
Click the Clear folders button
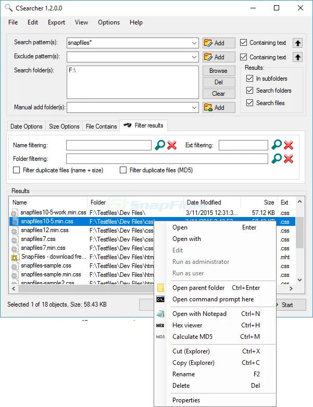pyautogui.click(x=219, y=94)
